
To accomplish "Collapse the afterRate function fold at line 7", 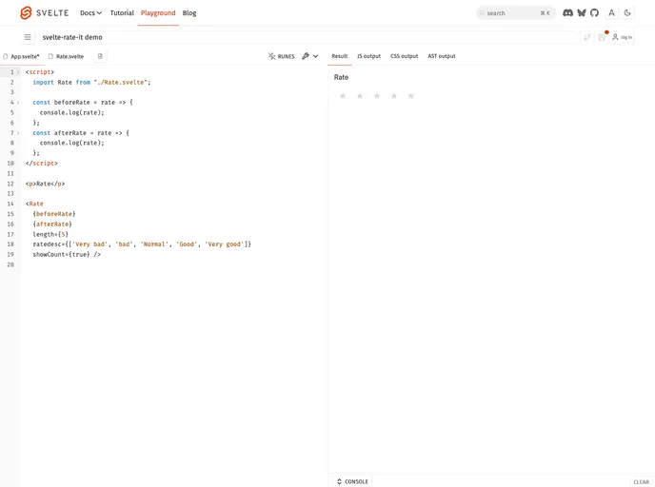I will [x=18, y=133].
